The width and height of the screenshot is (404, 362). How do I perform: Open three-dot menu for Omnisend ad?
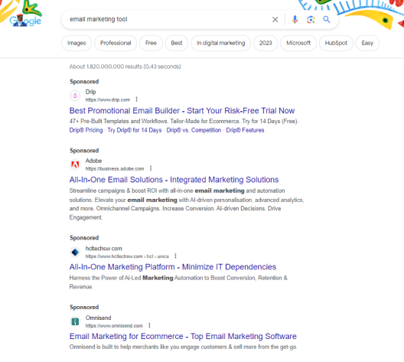coord(149,325)
